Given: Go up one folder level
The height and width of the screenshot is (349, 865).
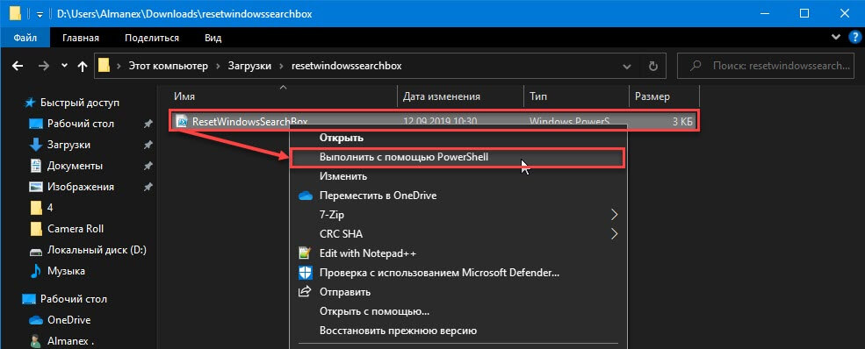Looking at the screenshot, I should 83,66.
